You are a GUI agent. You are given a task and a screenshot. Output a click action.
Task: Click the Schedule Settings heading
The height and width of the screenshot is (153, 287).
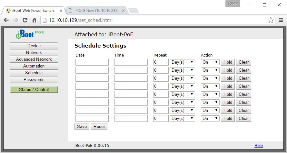tap(100, 46)
